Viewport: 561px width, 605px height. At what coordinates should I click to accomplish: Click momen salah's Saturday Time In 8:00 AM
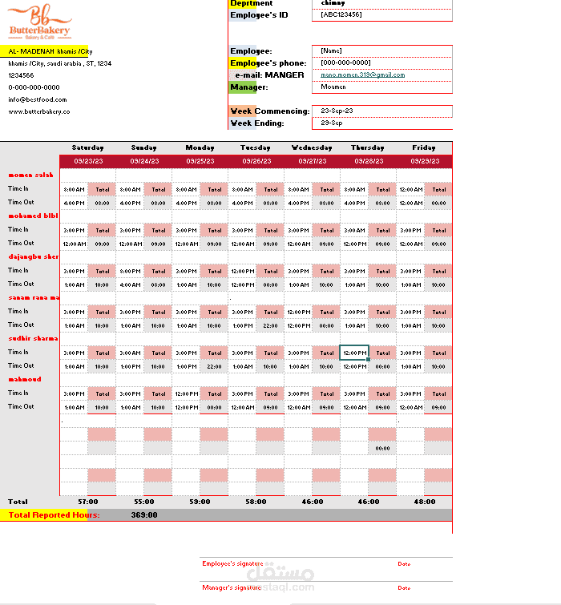point(74,189)
